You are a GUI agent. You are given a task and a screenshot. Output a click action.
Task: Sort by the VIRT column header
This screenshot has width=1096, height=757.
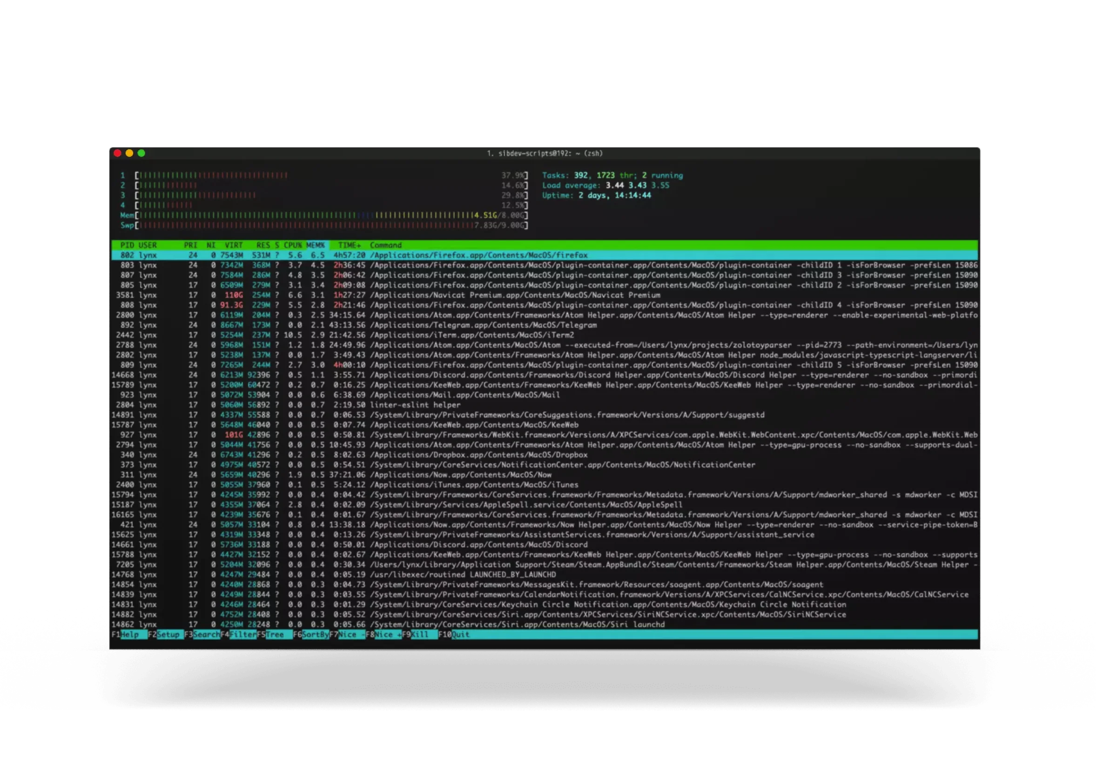(x=234, y=245)
